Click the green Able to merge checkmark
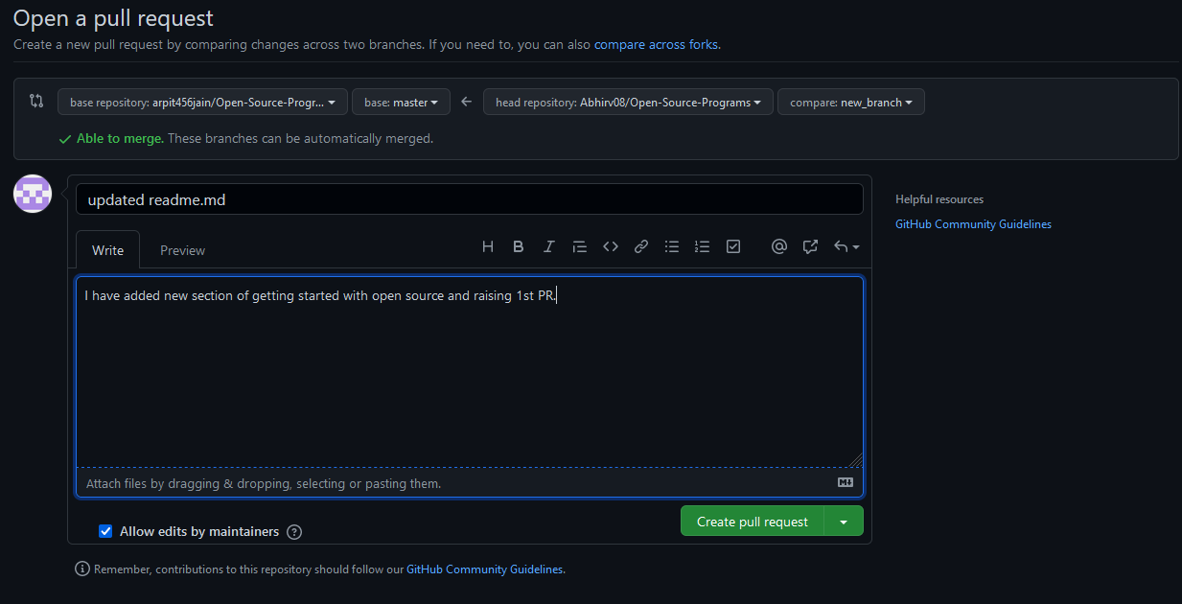Image resolution: width=1182 pixels, height=604 pixels. pos(65,139)
